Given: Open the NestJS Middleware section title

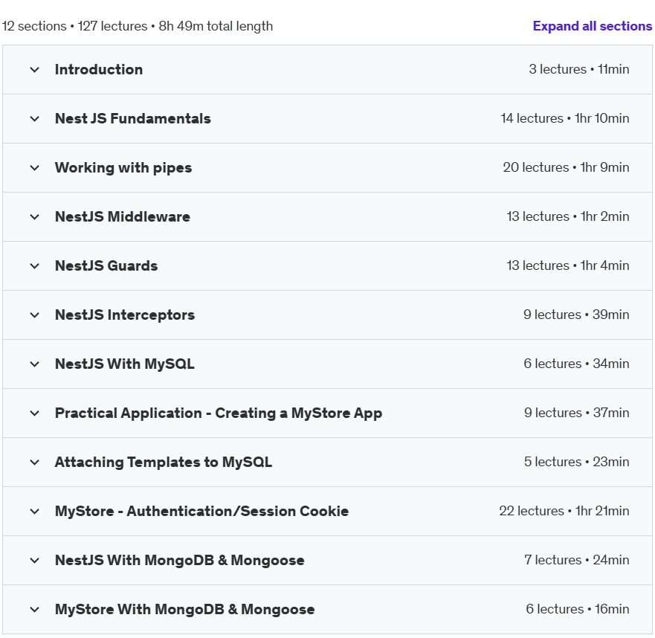Looking at the screenshot, I should click(123, 217).
